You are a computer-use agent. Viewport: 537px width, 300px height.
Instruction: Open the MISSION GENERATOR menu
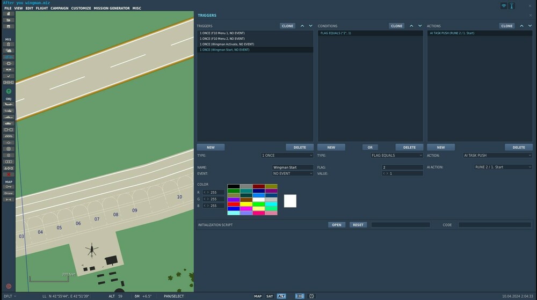(x=112, y=9)
